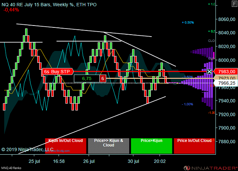Image resolution: width=238 pixels, height=171 pixels.
Task: Click the 26 jul date label
Action: (89, 161)
